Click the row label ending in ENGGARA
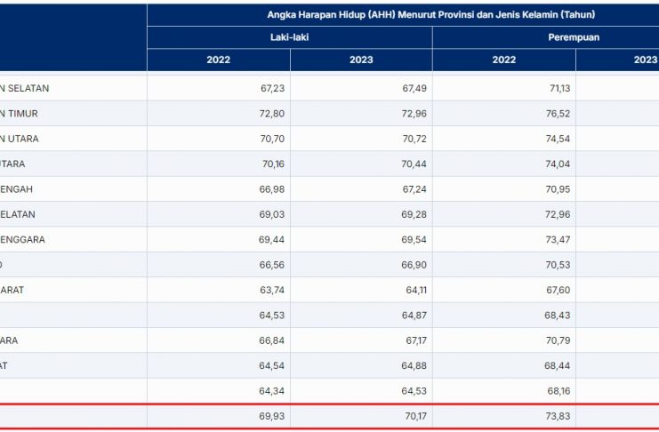Screen dimensions: 659x432 tap(36, 240)
